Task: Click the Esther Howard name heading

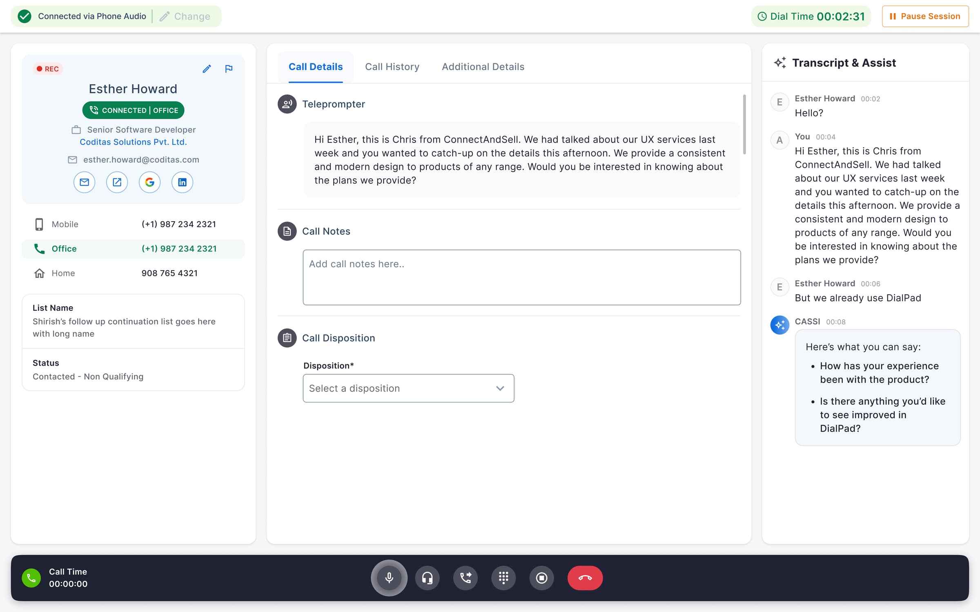Action: pyautogui.click(x=133, y=89)
